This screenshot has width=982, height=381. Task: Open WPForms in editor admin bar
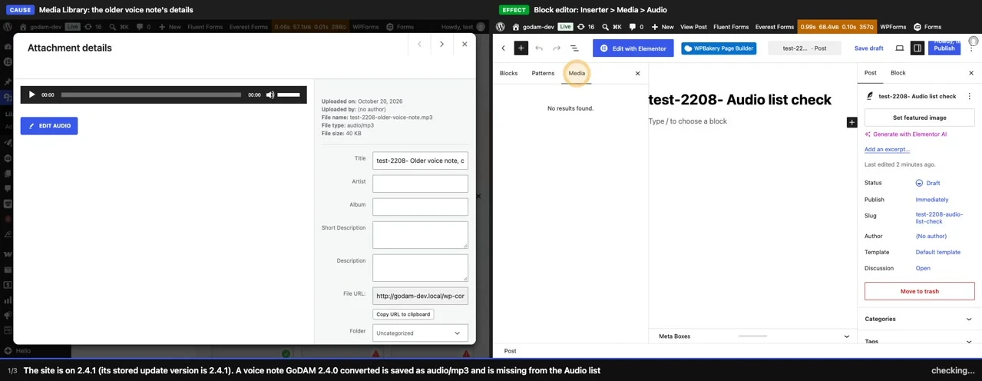click(x=893, y=27)
